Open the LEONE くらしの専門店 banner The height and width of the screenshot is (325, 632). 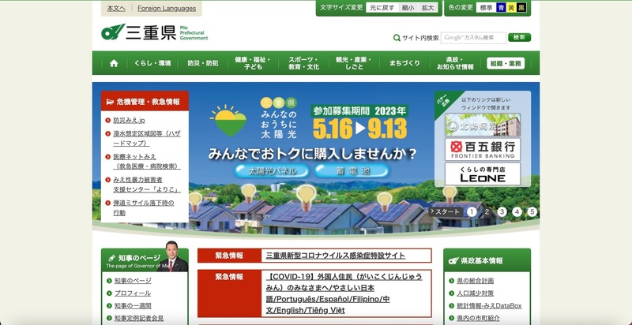[482, 174]
